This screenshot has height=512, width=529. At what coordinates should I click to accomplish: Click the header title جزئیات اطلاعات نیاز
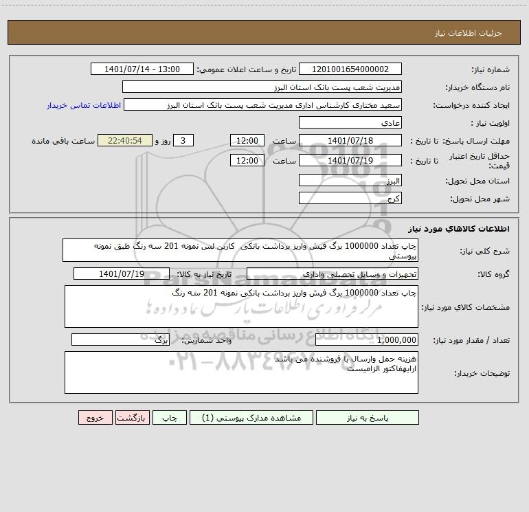pos(469,33)
